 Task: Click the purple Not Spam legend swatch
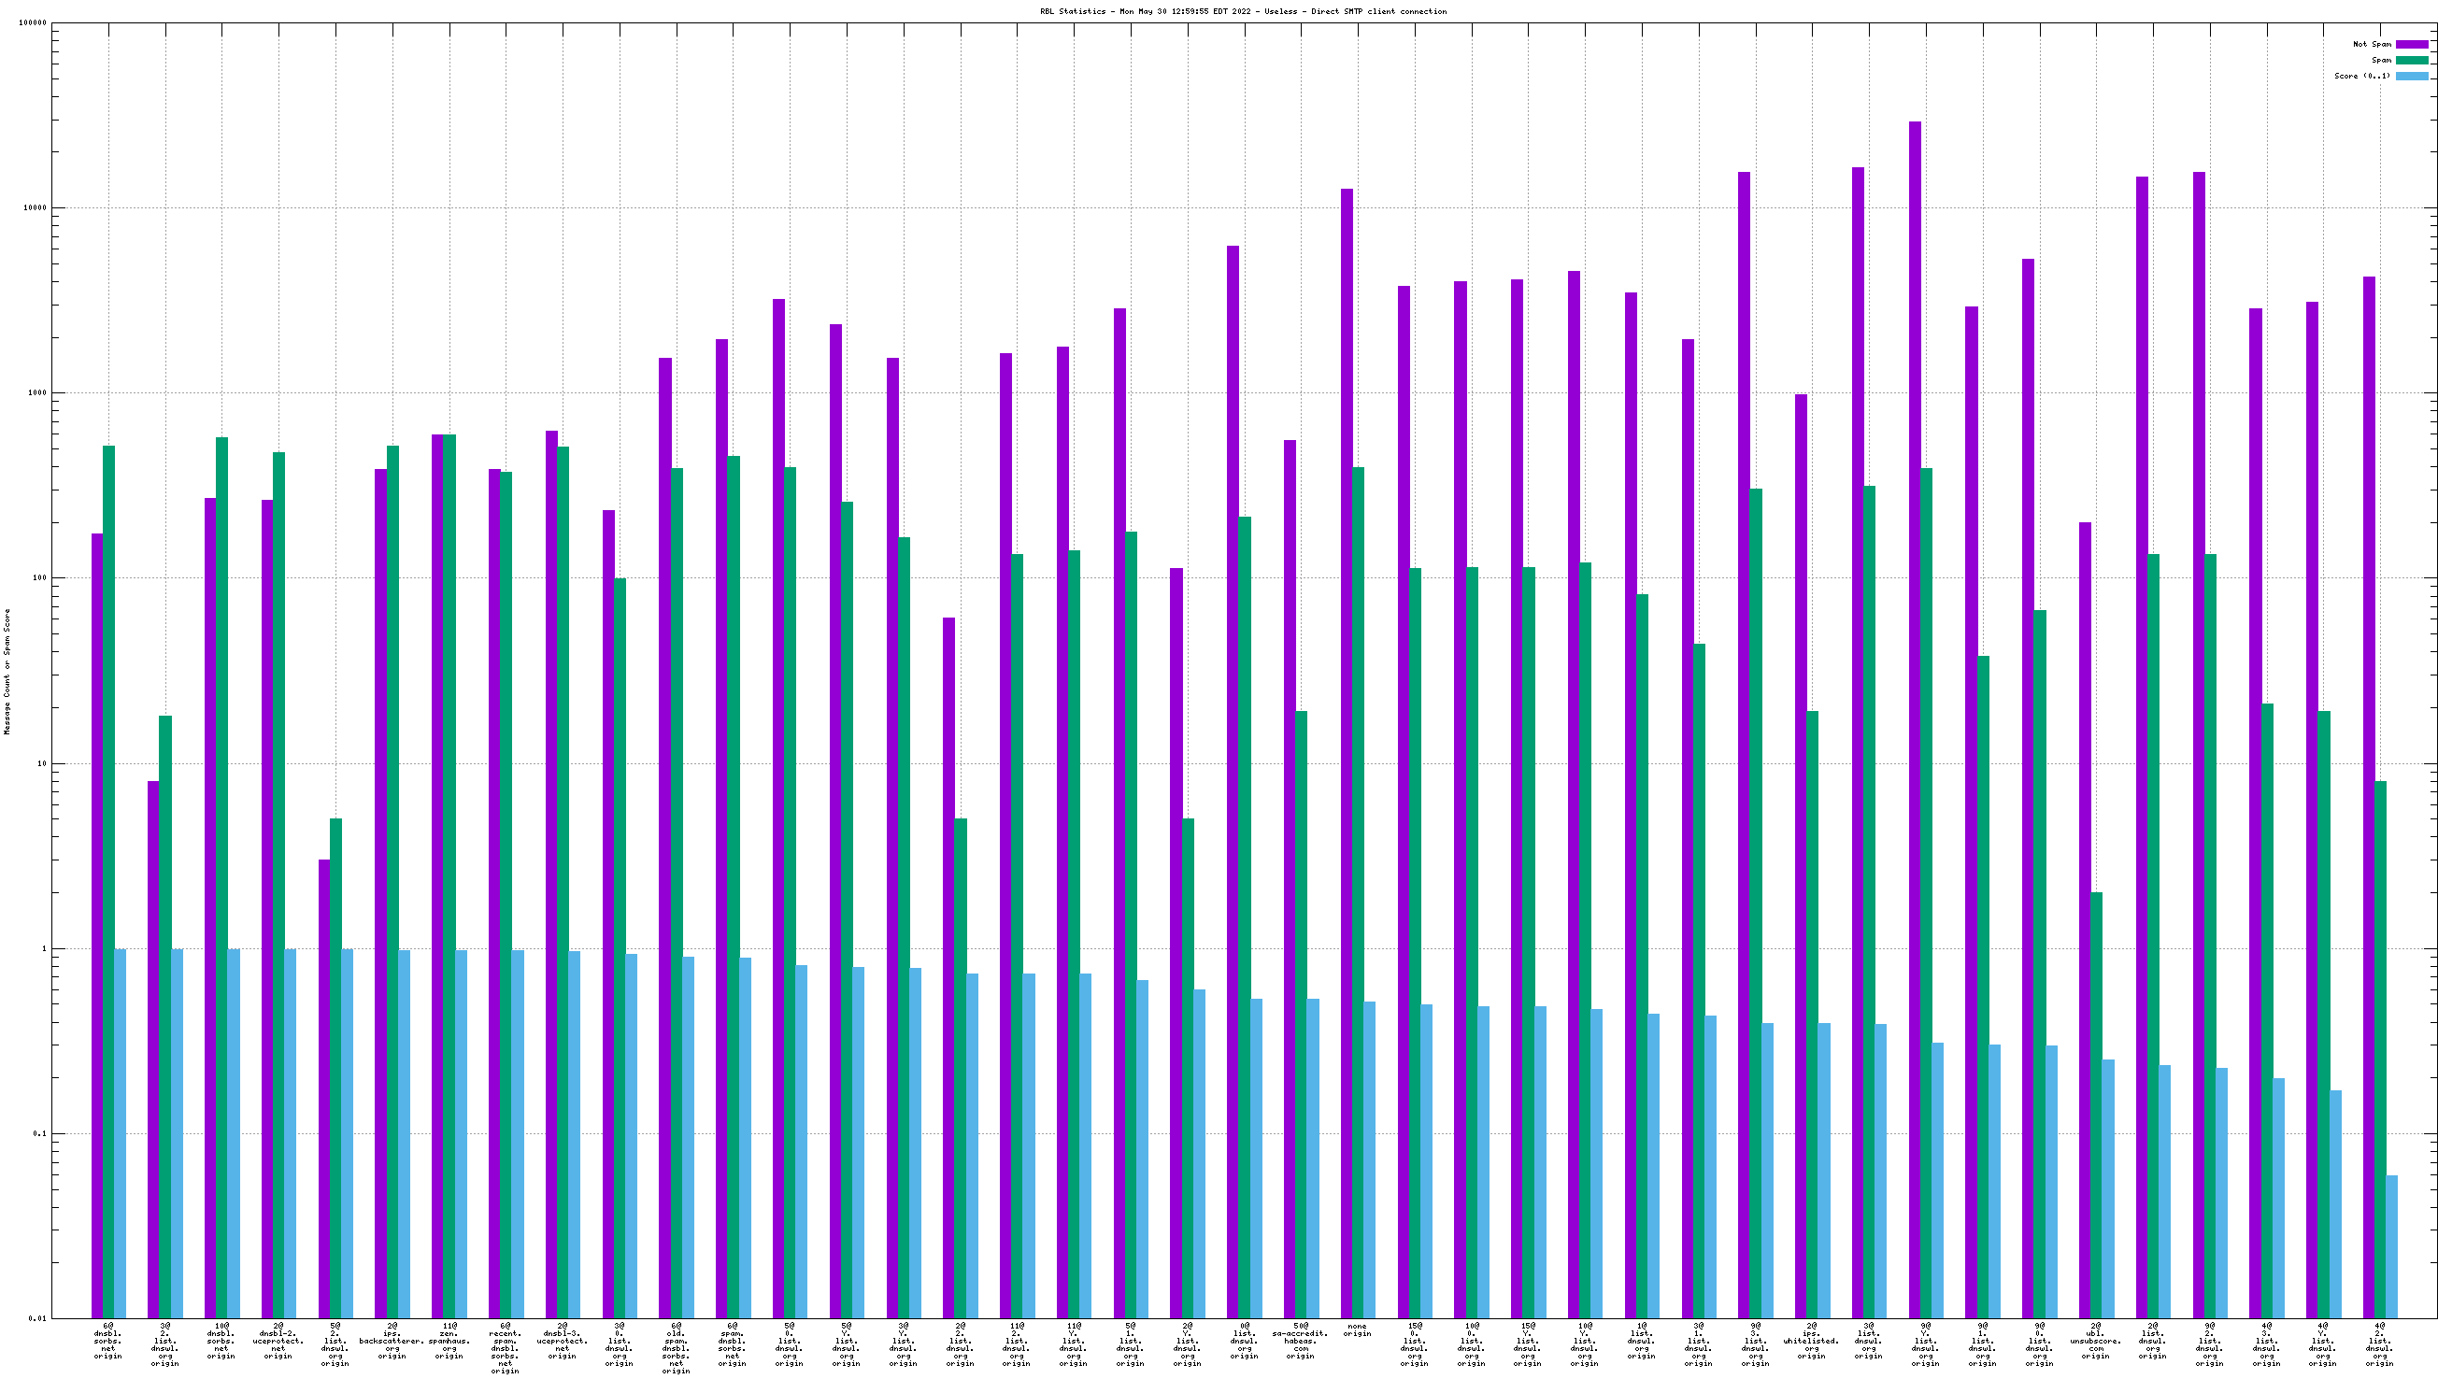(2411, 45)
